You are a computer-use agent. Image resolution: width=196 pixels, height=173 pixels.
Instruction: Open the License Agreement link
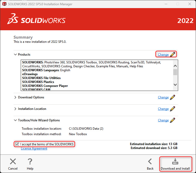point(34,148)
